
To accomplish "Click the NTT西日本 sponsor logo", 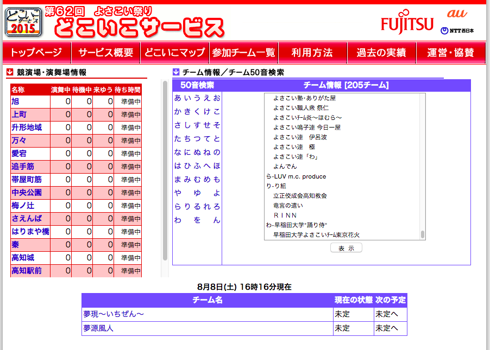I will click(457, 30).
